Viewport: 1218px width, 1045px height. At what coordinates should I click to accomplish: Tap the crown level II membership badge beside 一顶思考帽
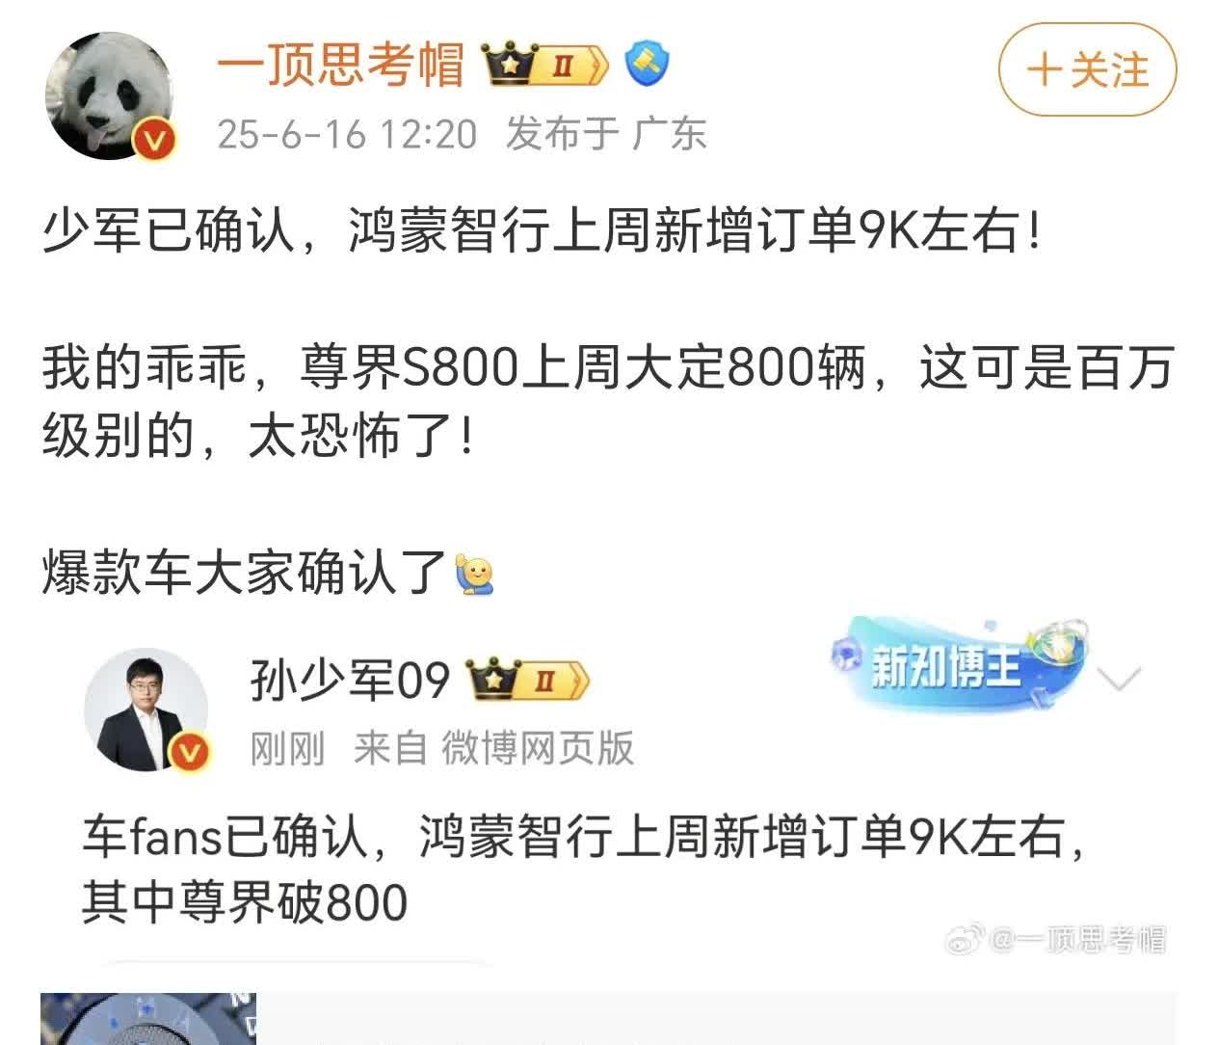(x=546, y=67)
